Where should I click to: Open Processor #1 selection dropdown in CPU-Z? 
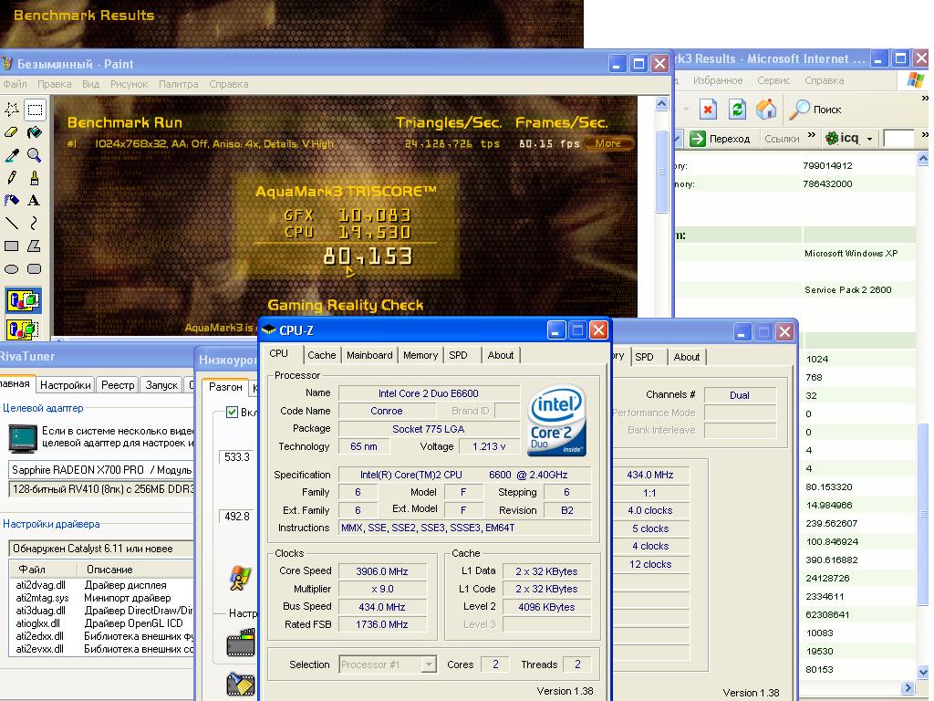point(429,664)
